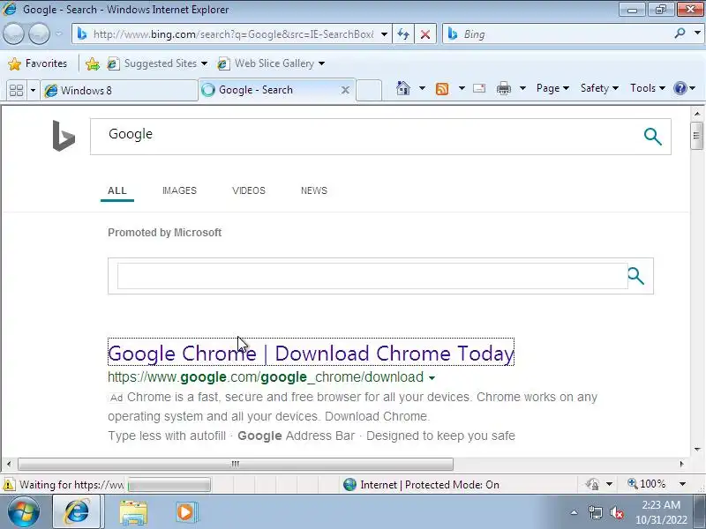Expand the Feeds dropdown arrow

(x=462, y=88)
